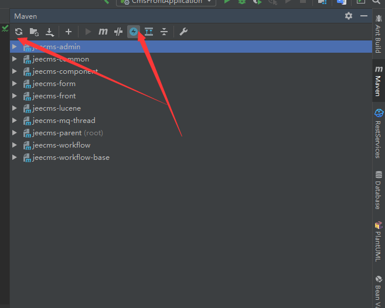Click Collapse All icon in Maven toolbar

pyautogui.click(x=164, y=32)
